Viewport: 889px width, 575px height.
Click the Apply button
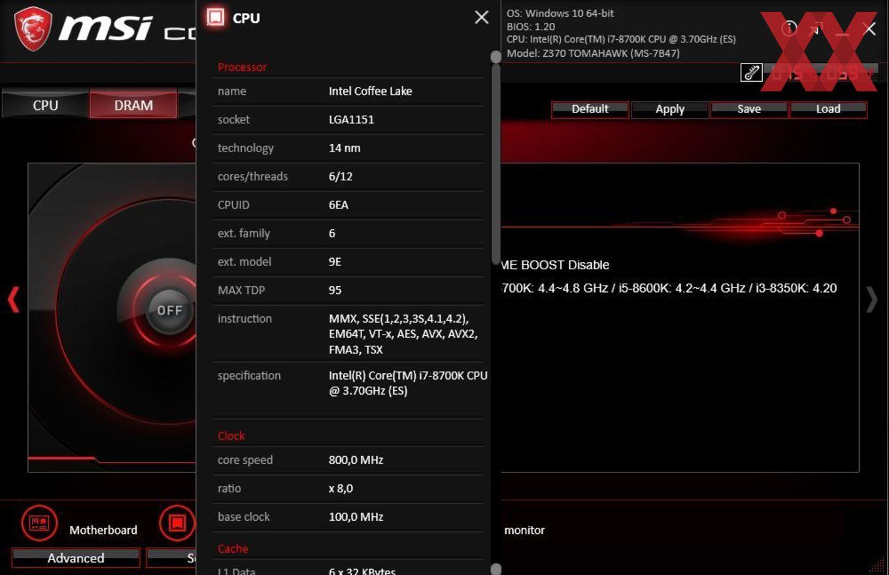click(x=670, y=109)
